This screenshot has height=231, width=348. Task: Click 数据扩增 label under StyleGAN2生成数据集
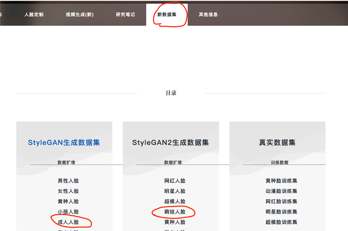tap(173, 162)
